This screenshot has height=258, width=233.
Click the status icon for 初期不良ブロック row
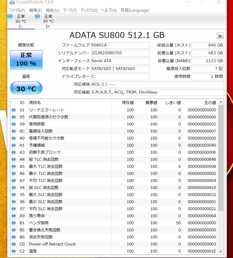point(14,153)
